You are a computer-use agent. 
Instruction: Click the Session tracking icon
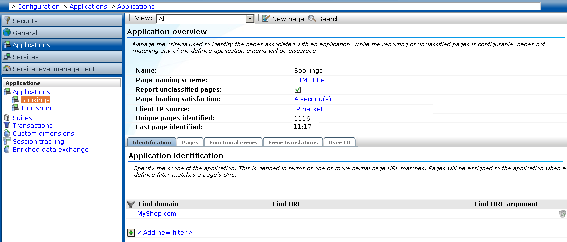tap(7, 141)
